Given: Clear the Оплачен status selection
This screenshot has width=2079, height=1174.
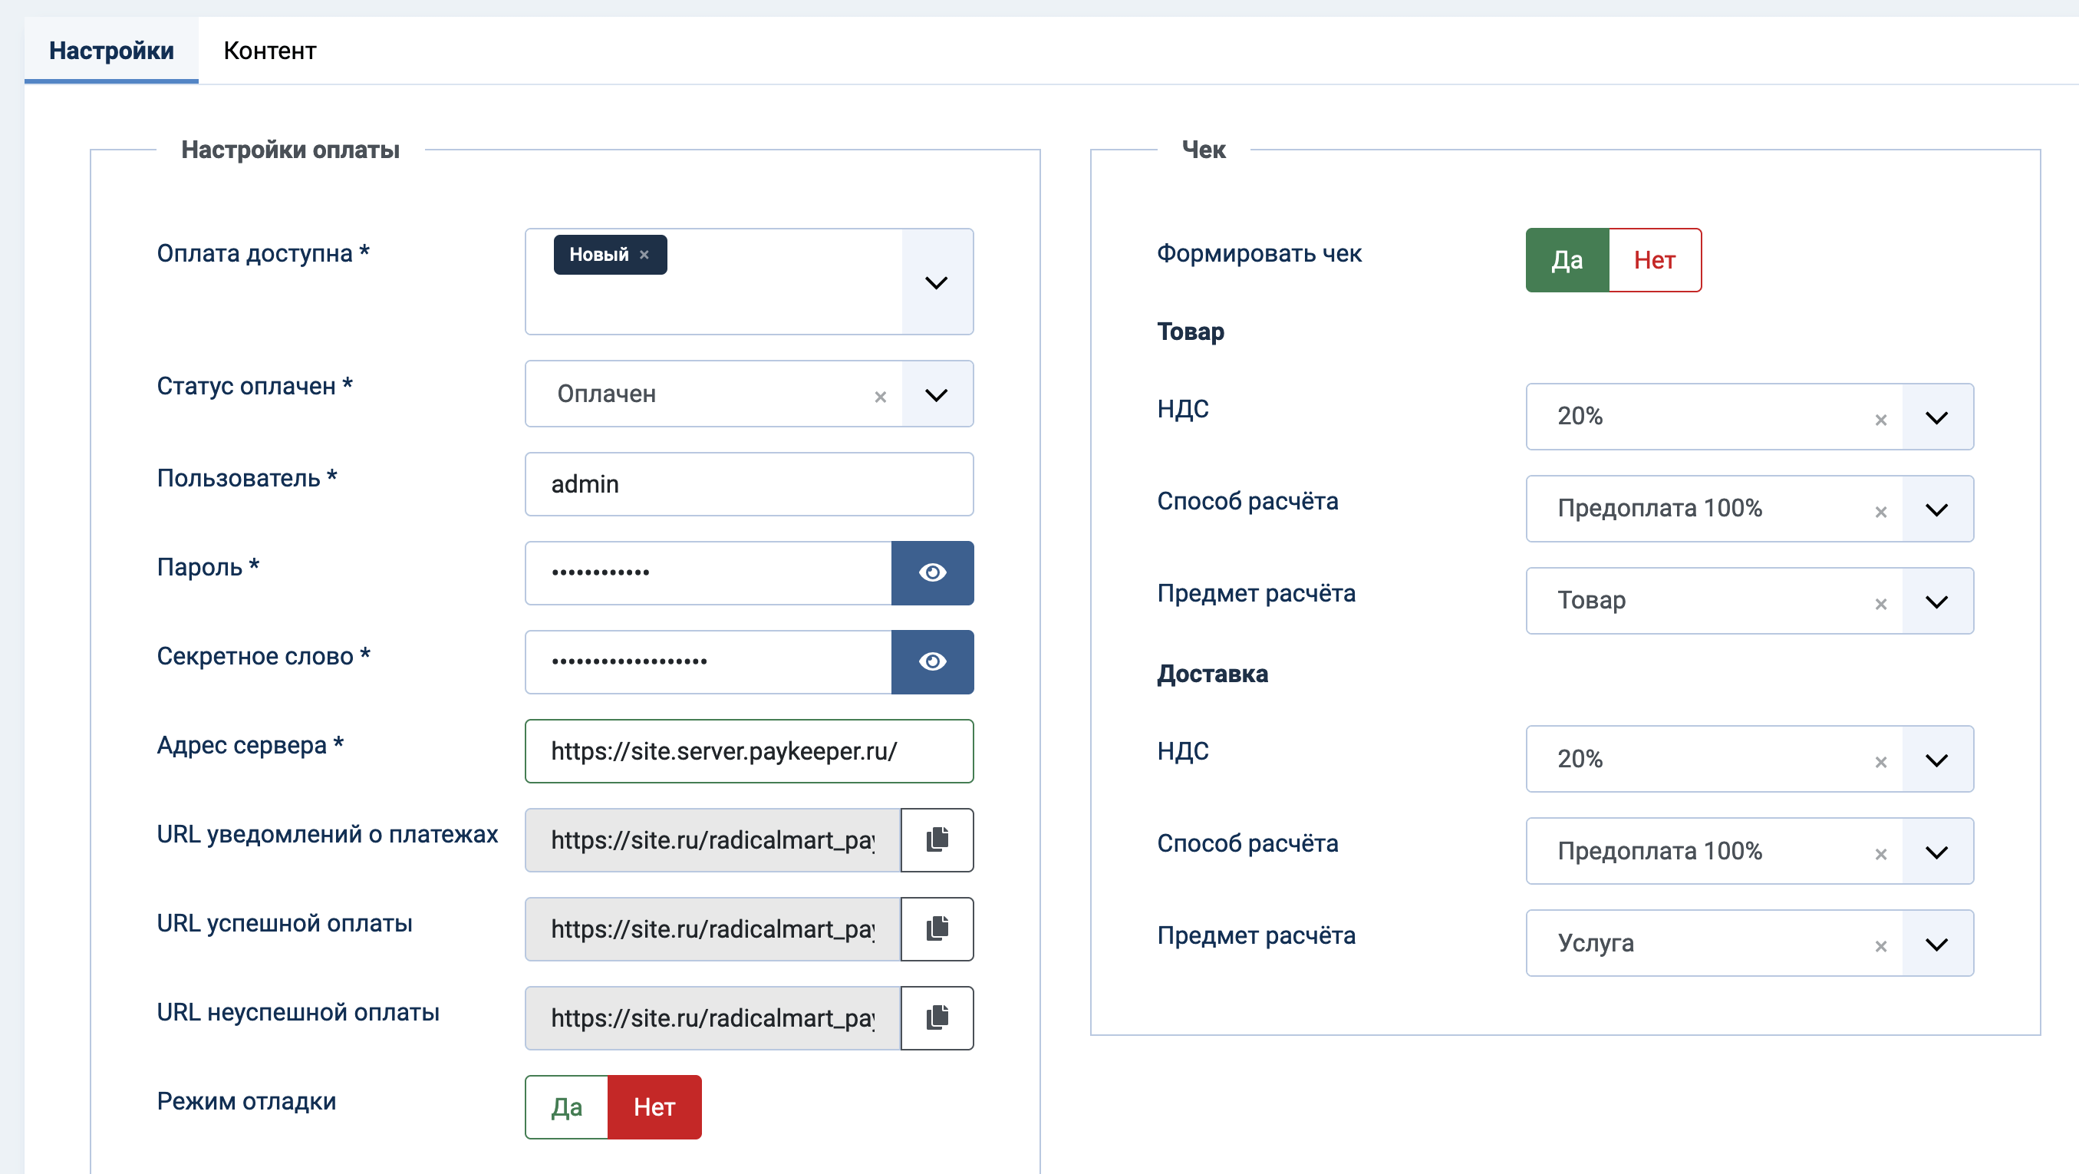Looking at the screenshot, I should point(880,395).
